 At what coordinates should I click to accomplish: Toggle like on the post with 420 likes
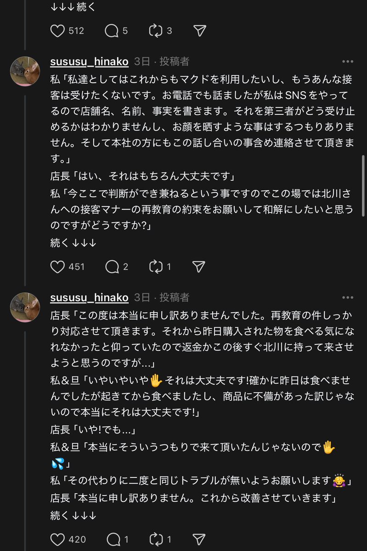57,539
